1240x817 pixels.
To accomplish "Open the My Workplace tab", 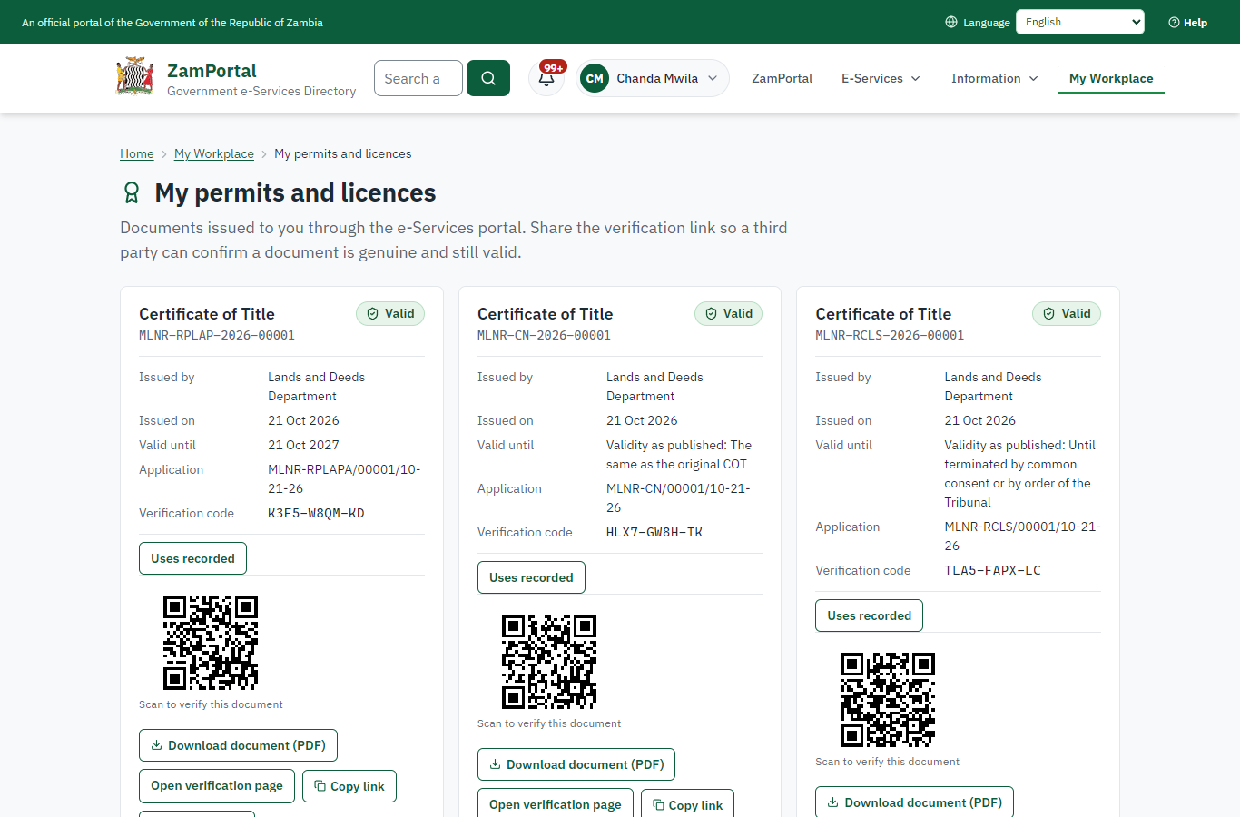I will click(1111, 78).
